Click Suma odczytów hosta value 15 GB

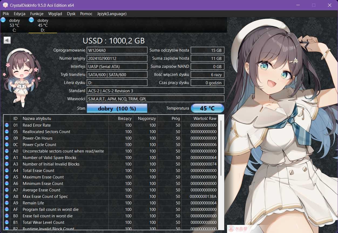click(207, 50)
